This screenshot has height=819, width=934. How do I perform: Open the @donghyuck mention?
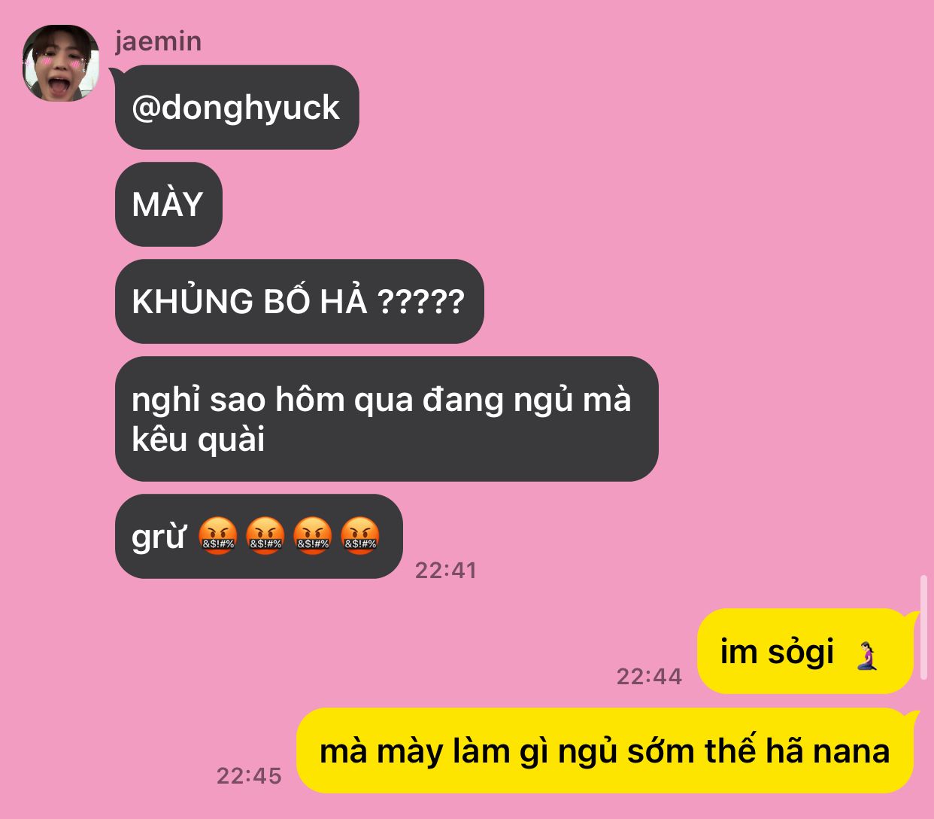237,107
